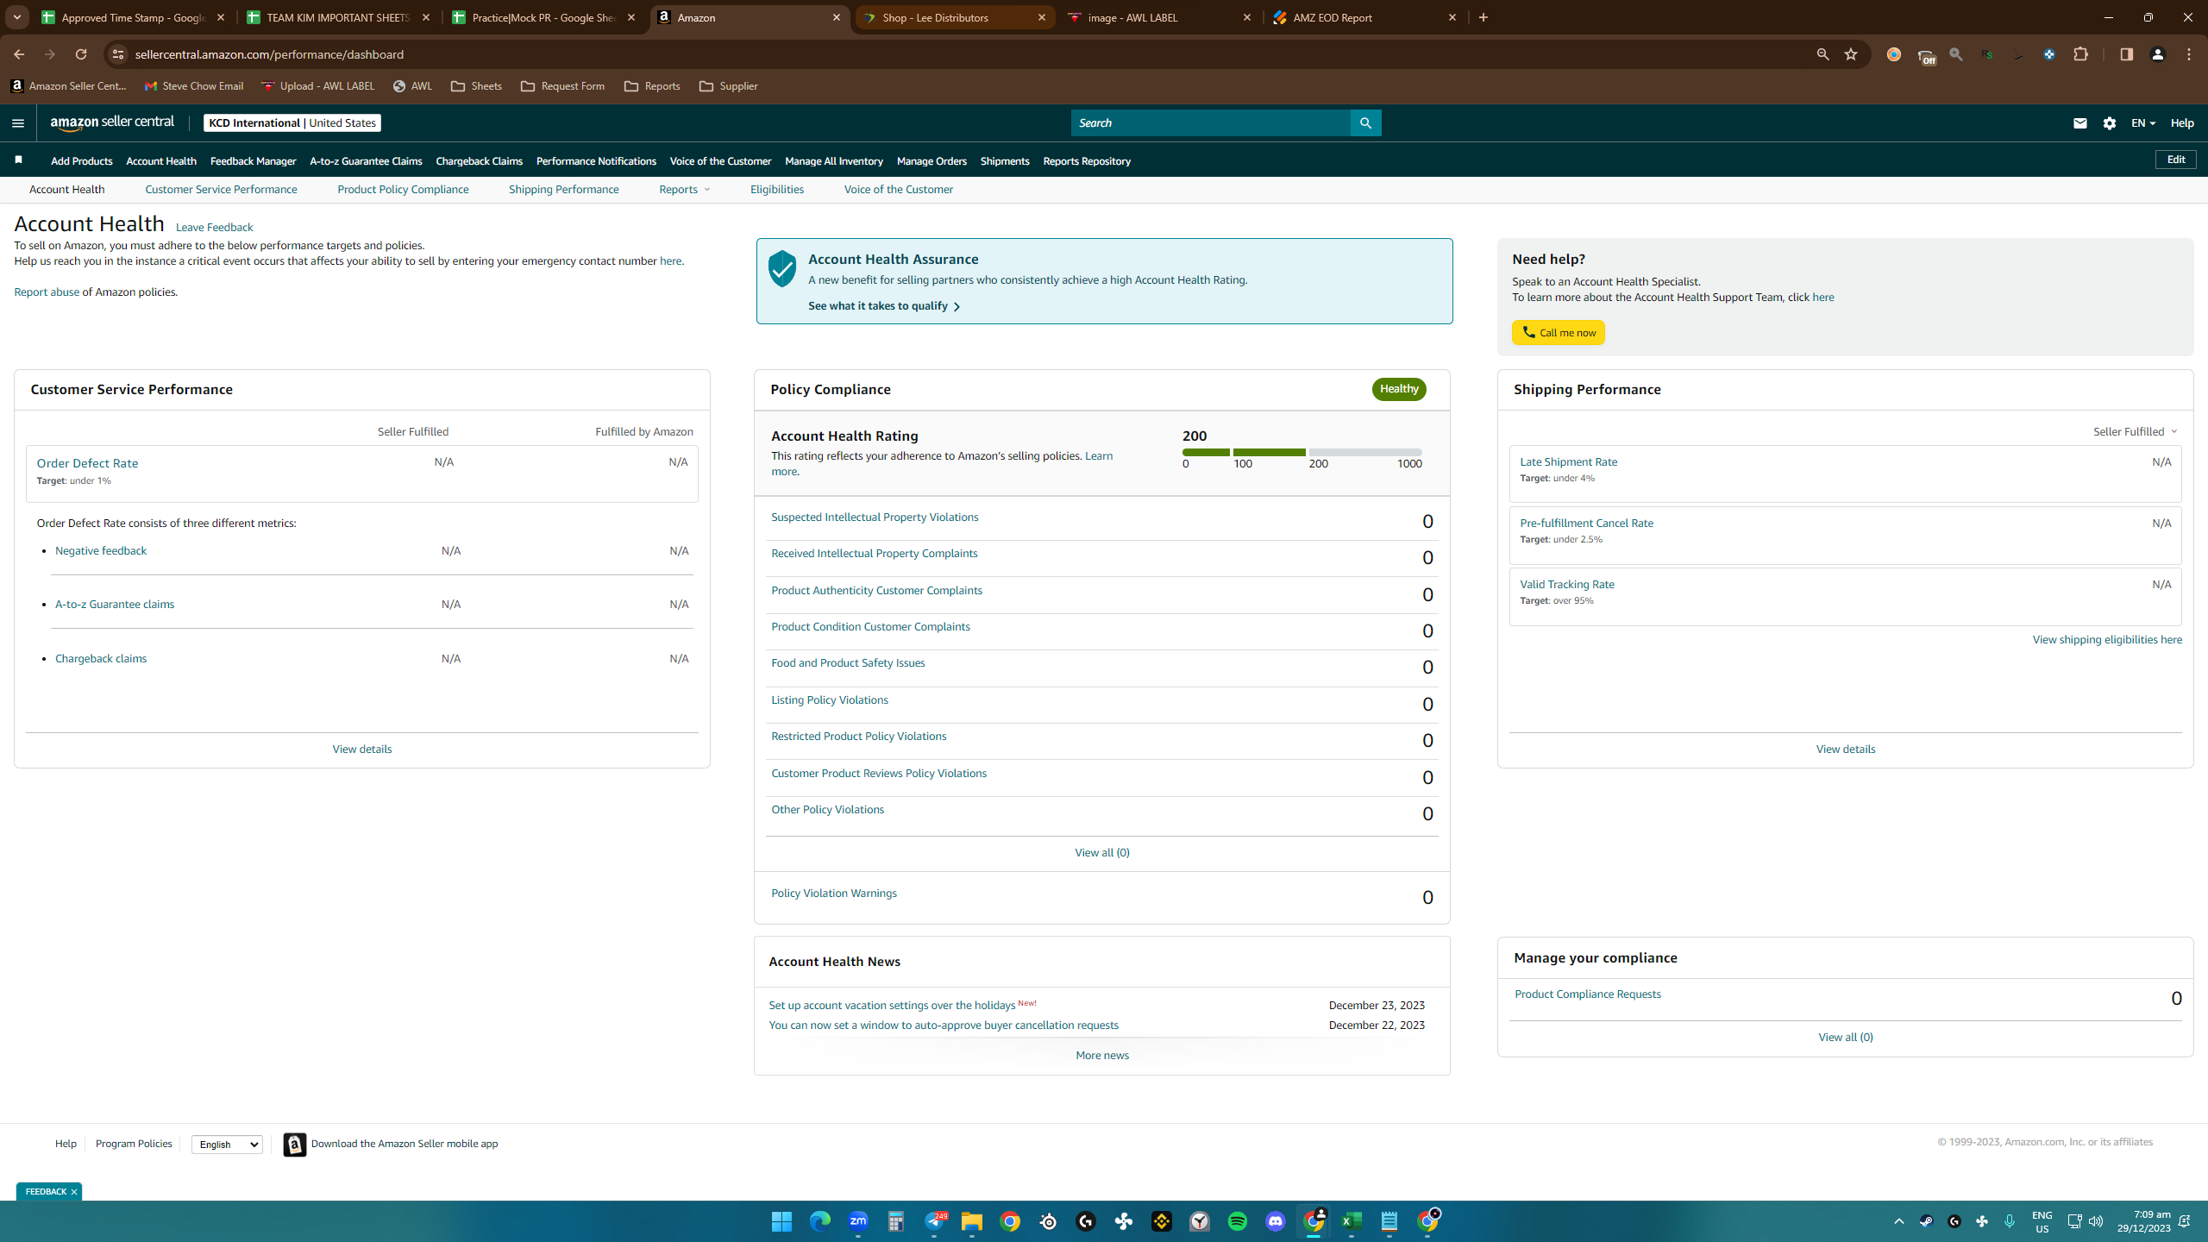Open the Amazon app icon in footer
The width and height of the screenshot is (2208, 1242).
coord(295,1144)
